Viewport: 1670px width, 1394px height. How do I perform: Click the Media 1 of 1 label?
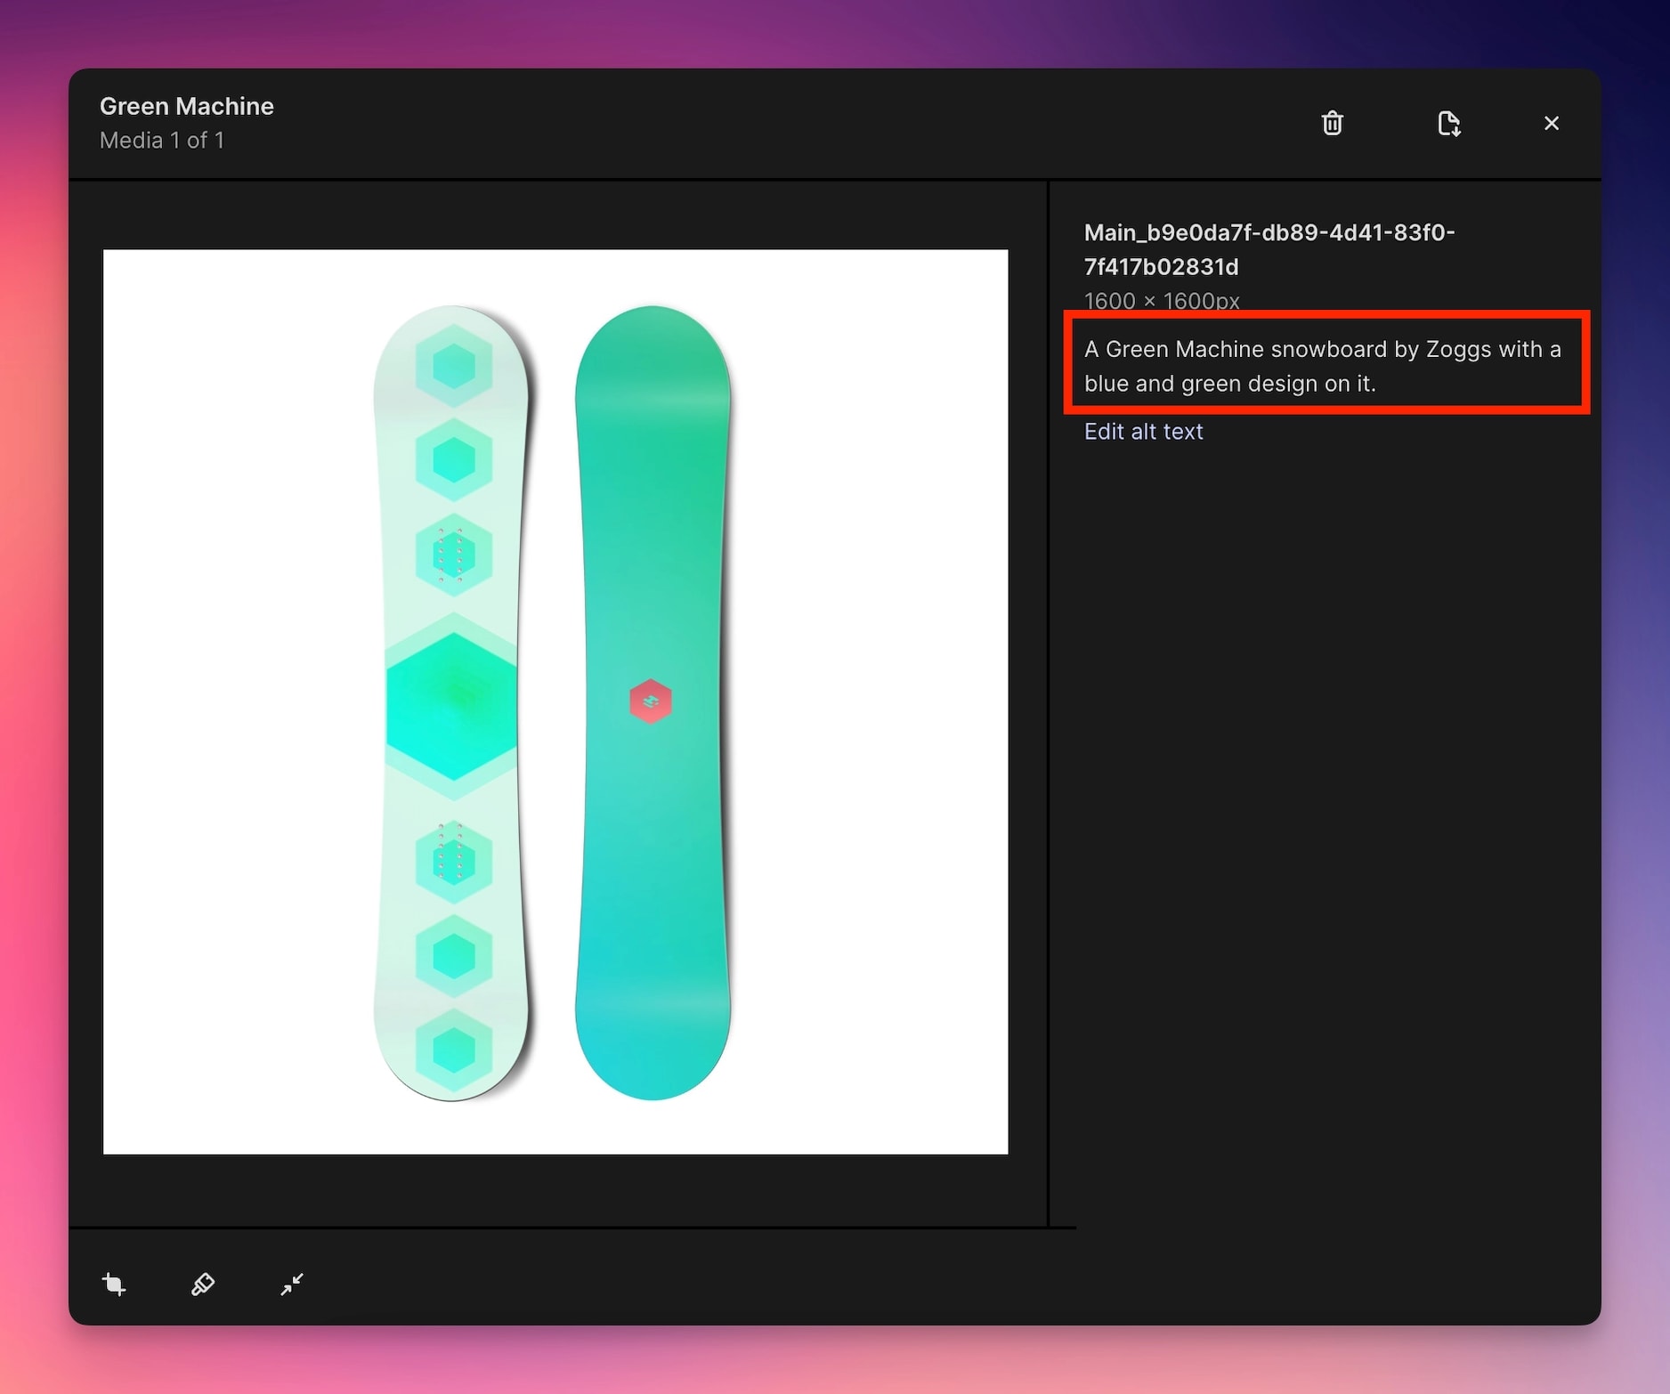pos(162,141)
